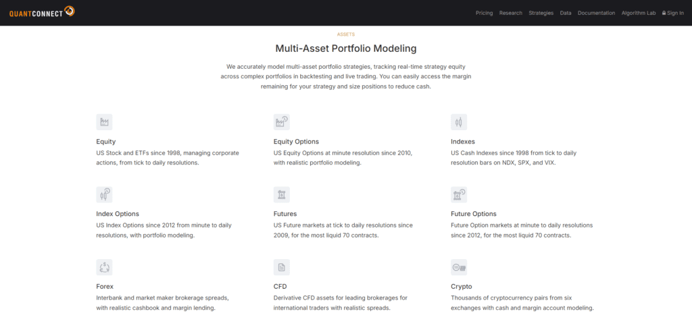Click the Crypto section title
Viewport: 692px width, 334px height.
click(461, 286)
